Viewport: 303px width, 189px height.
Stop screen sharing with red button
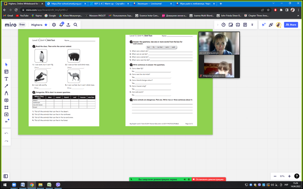click(x=208, y=180)
